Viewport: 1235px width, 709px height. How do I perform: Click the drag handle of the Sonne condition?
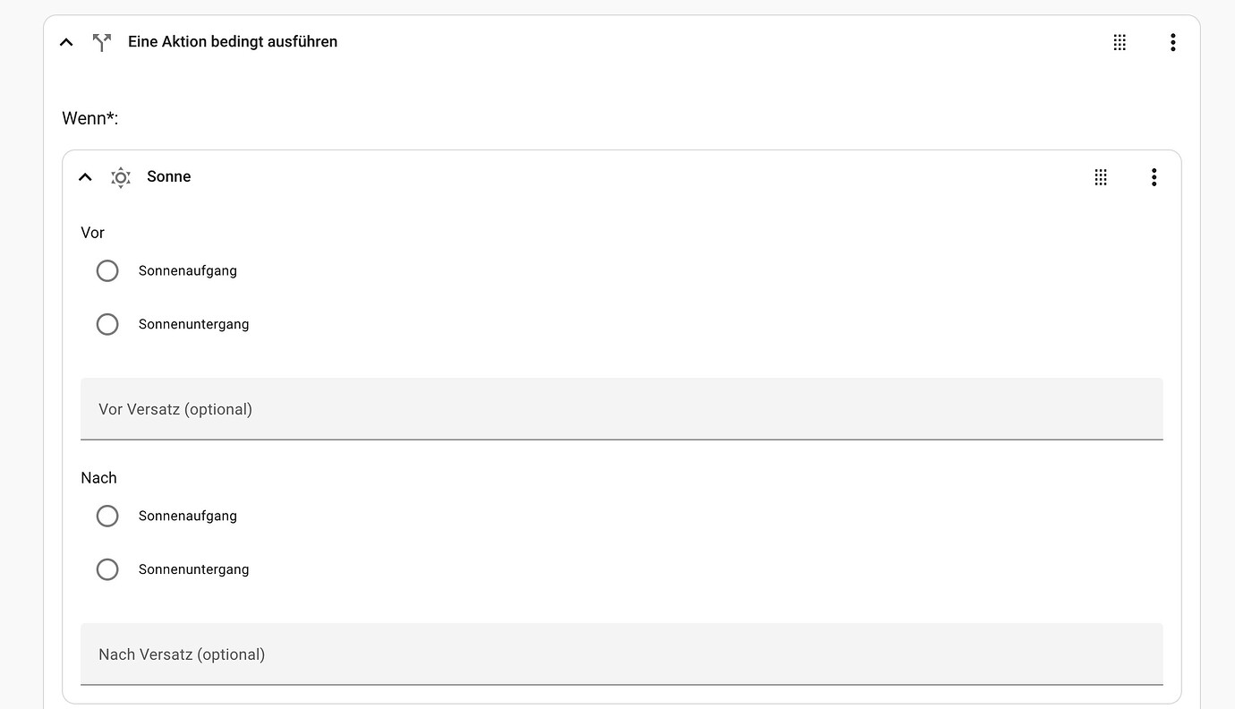tap(1101, 177)
